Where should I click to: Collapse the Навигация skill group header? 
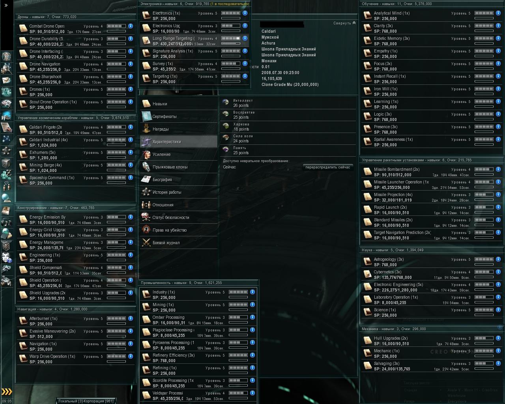75,309
